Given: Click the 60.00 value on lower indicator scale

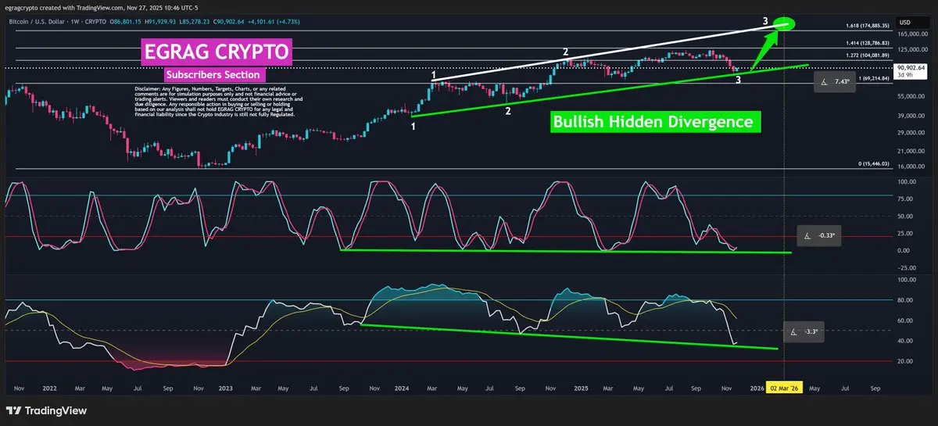Looking at the screenshot, I should tap(907, 320).
